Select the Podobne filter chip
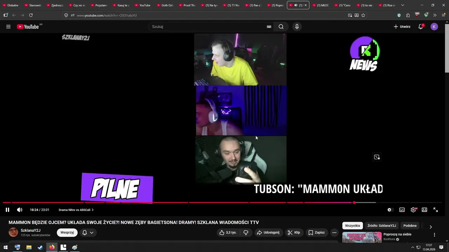The height and width of the screenshot is (252, 449). tap(410, 226)
